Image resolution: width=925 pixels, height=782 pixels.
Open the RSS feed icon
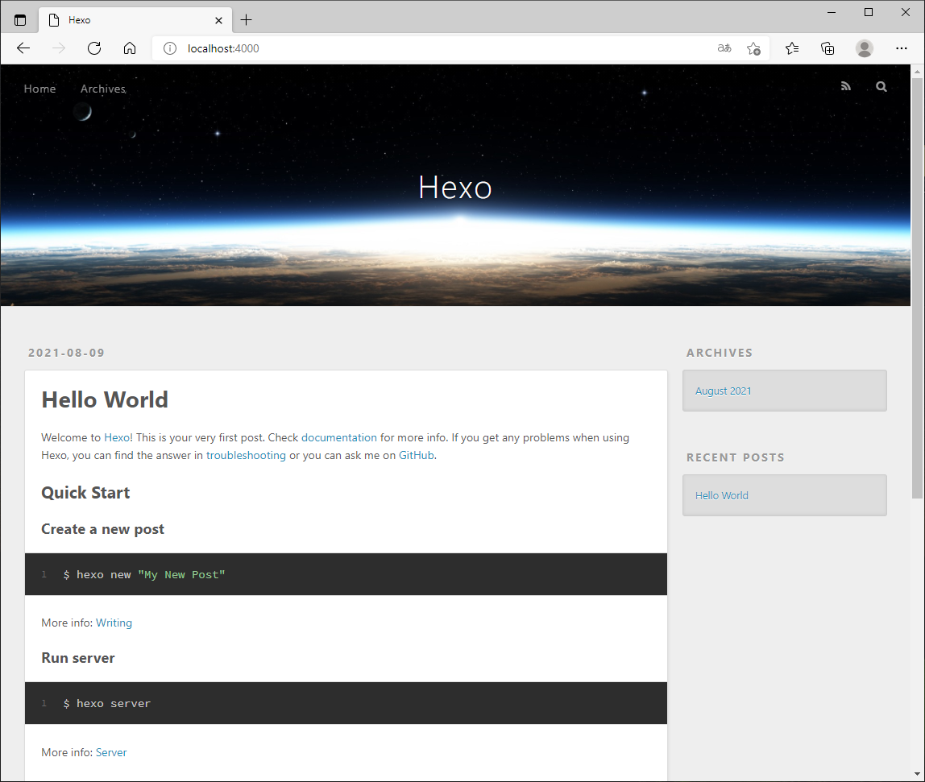846,87
